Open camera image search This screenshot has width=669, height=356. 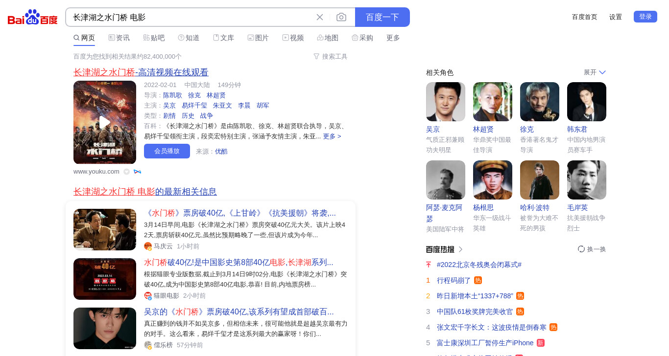(x=341, y=17)
